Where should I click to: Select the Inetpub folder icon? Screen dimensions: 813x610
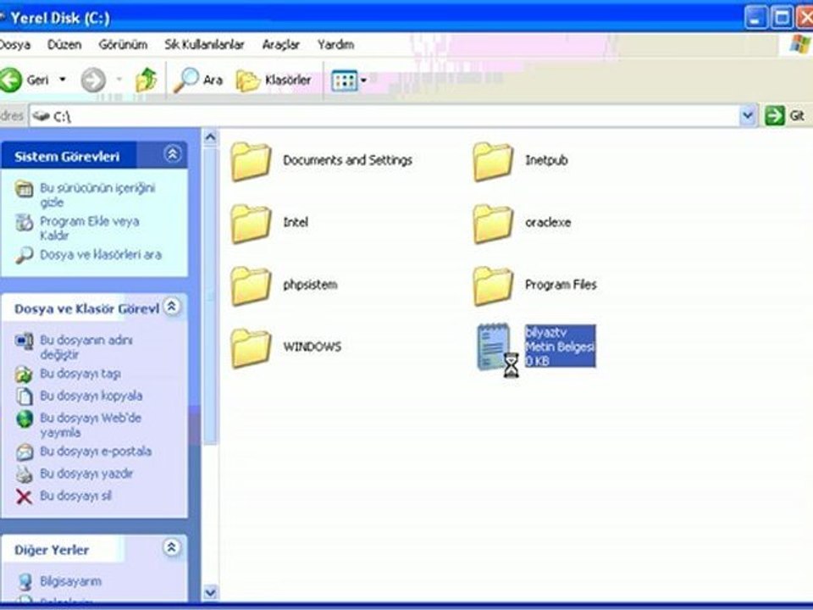[x=493, y=161]
